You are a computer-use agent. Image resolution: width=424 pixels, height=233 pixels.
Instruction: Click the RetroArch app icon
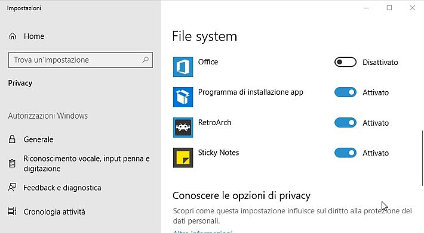183,128
